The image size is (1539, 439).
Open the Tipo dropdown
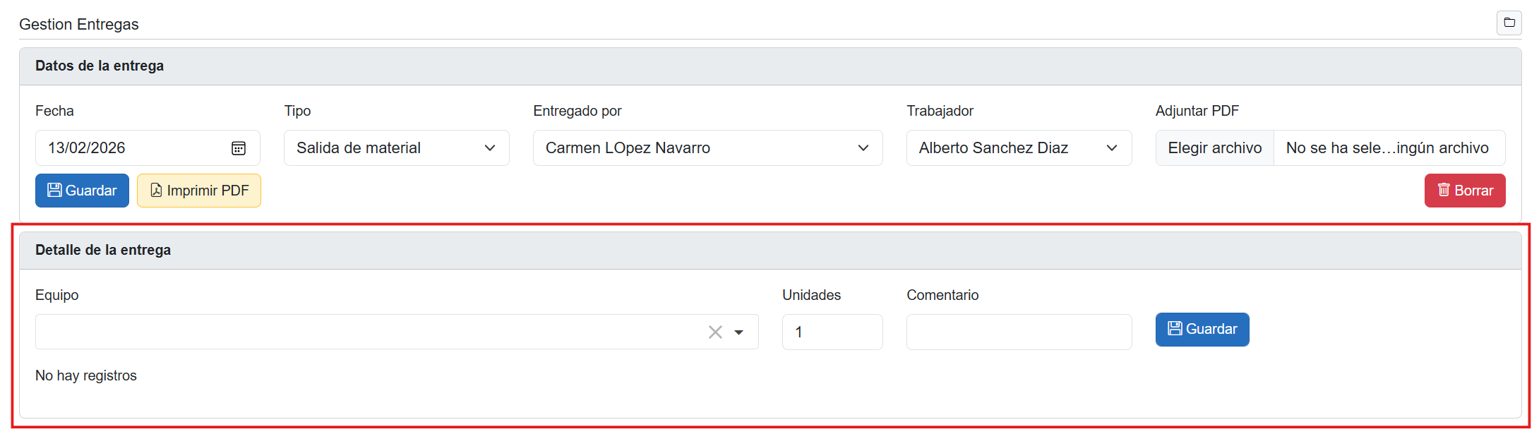(x=396, y=148)
